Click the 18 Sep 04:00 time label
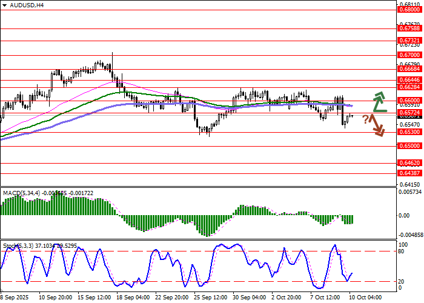 coord(133,298)
